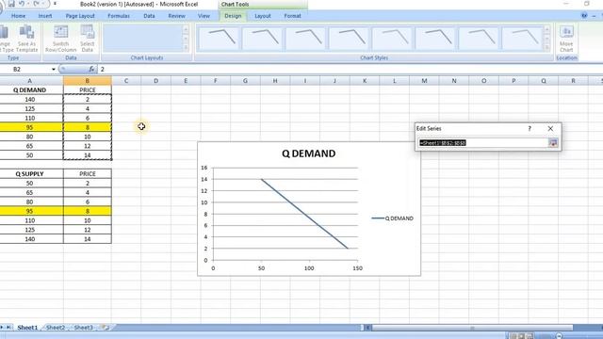Open the View ribbon tab
The image size is (603, 339).
[x=204, y=16]
